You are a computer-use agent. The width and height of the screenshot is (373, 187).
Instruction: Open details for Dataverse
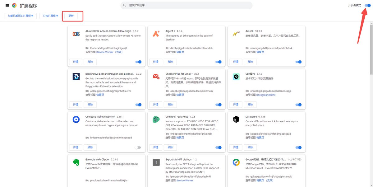click(x=236, y=147)
